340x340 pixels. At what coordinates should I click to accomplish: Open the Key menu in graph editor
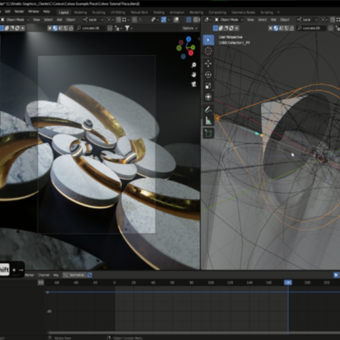[56, 275]
